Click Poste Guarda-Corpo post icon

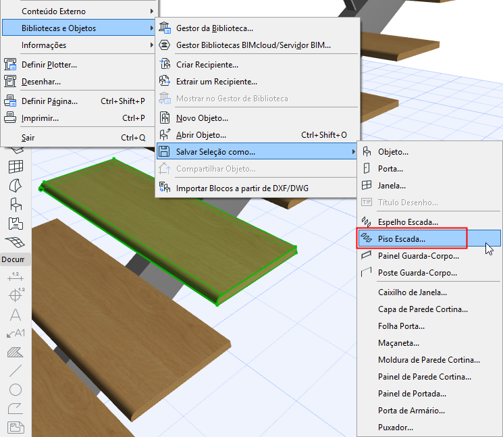[367, 272]
